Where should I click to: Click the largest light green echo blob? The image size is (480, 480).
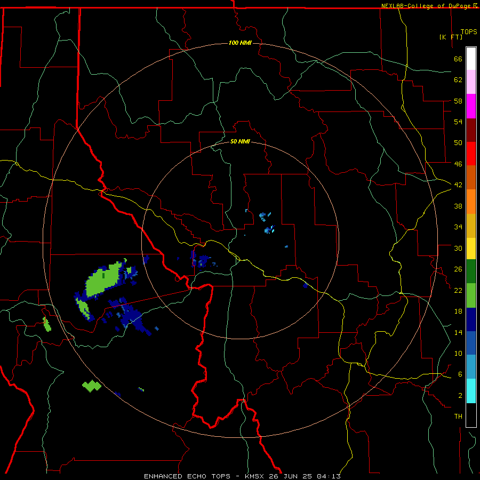tap(102, 280)
